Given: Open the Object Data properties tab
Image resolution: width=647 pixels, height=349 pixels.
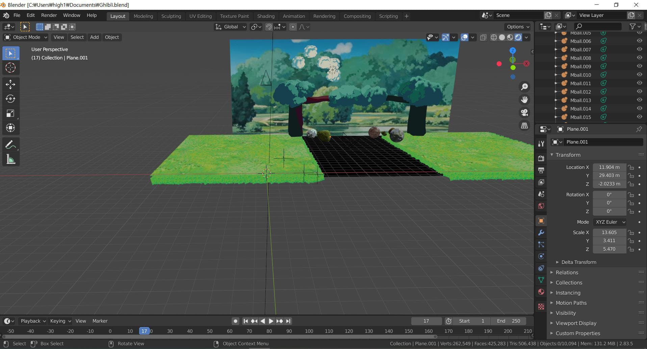Looking at the screenshot, I should tap(541, 280).
